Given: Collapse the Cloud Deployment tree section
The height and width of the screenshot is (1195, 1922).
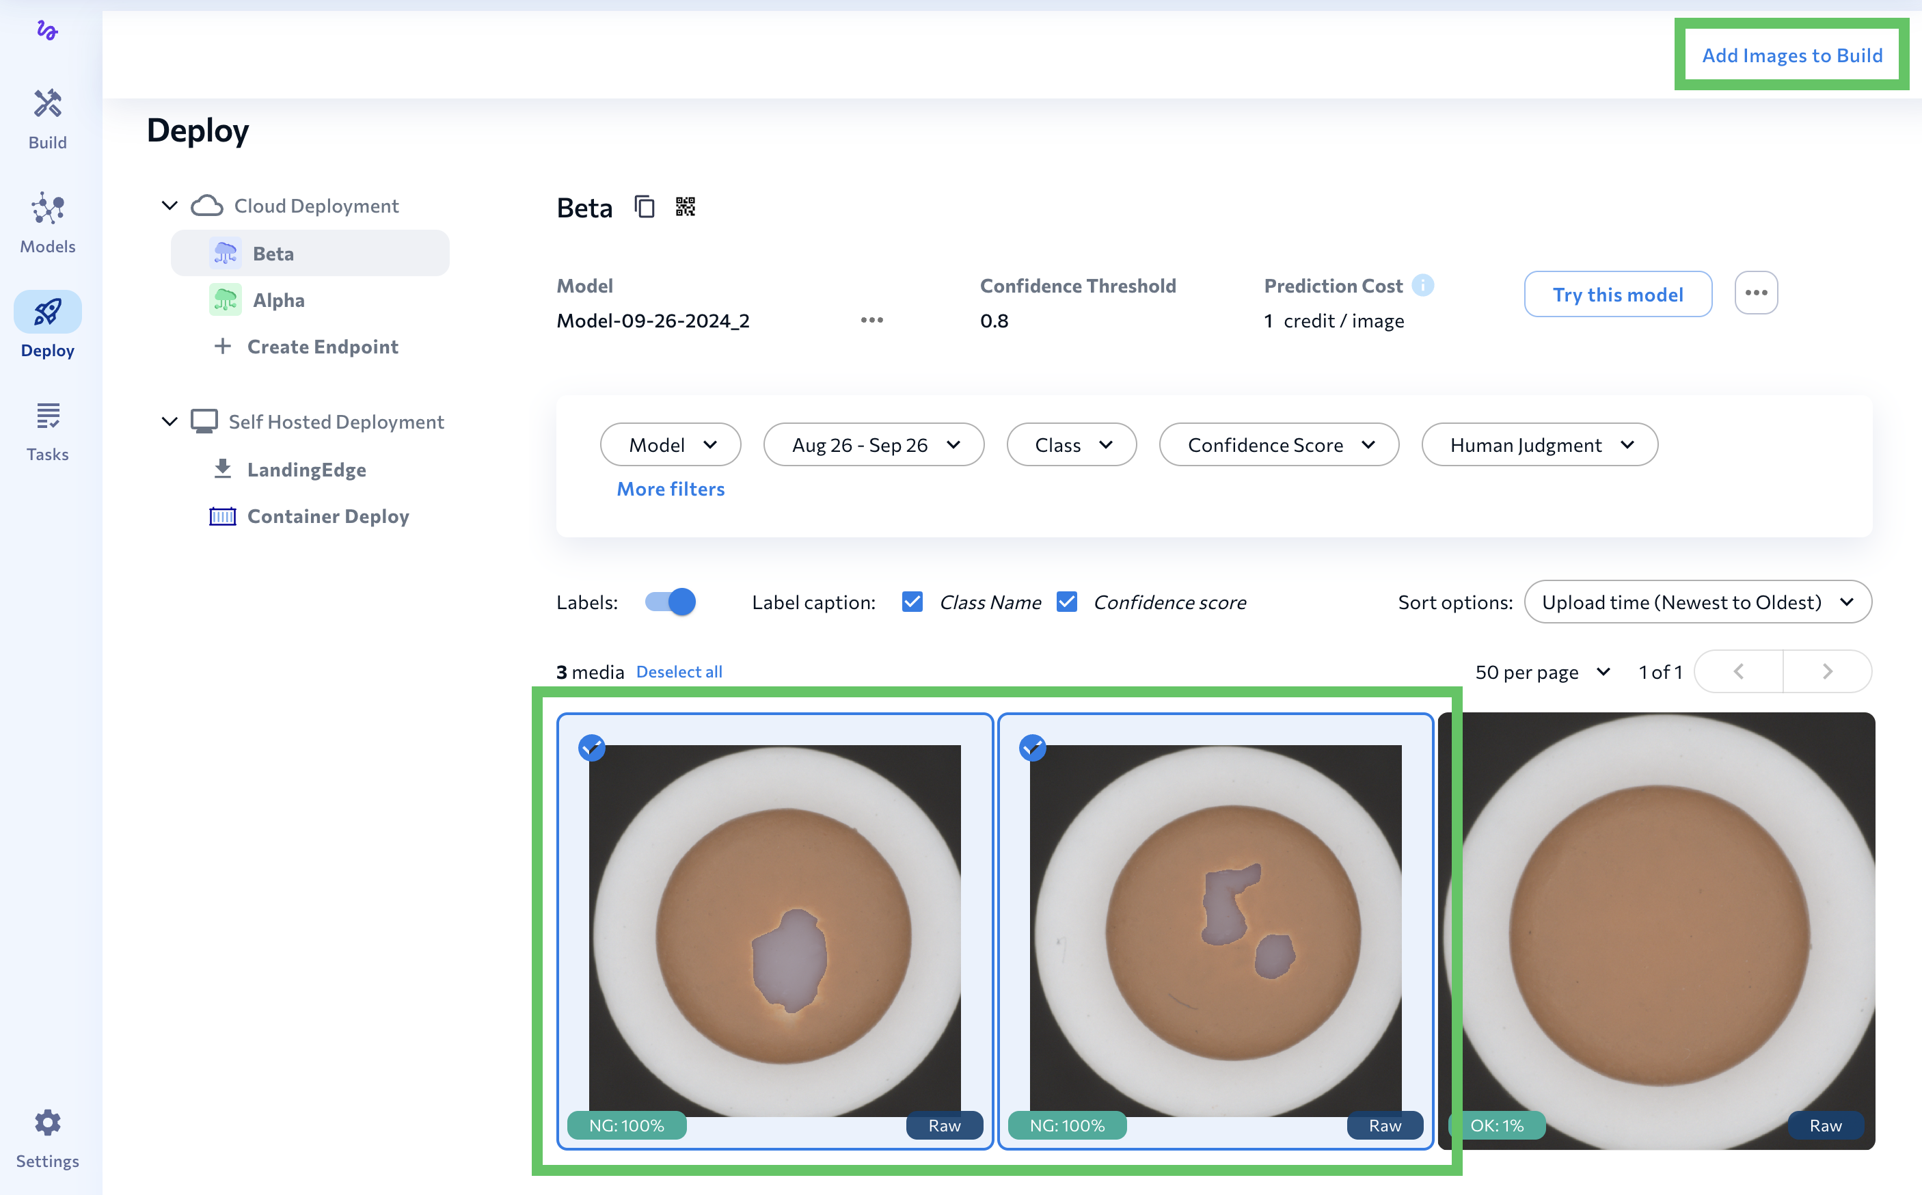Looking at the screenshot, I should point(170,206).
